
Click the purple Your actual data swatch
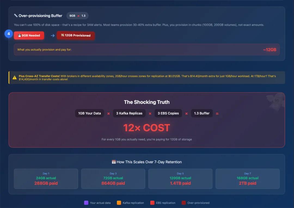86,203
